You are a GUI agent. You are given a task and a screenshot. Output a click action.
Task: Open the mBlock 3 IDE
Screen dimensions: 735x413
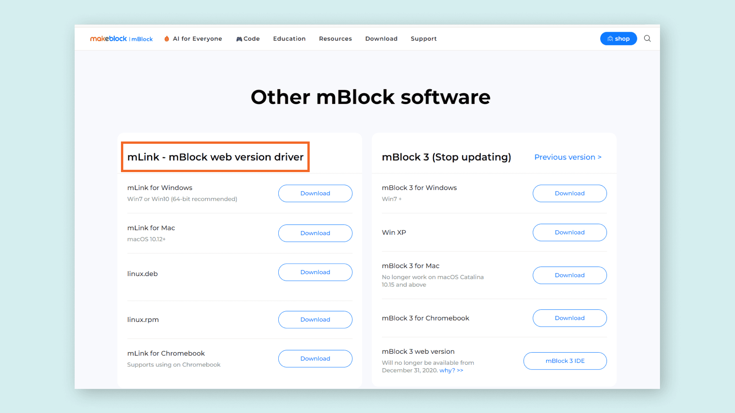tap(565, 361)
